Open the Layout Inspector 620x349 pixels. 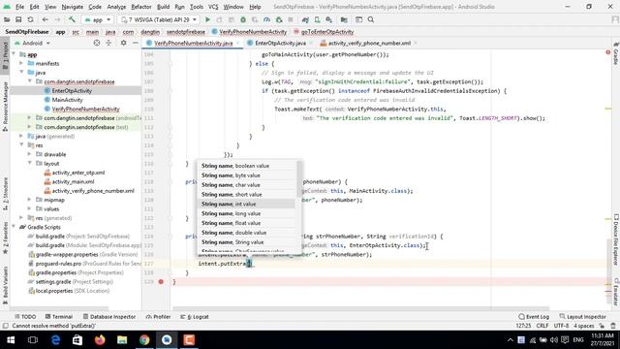point(583,317)
